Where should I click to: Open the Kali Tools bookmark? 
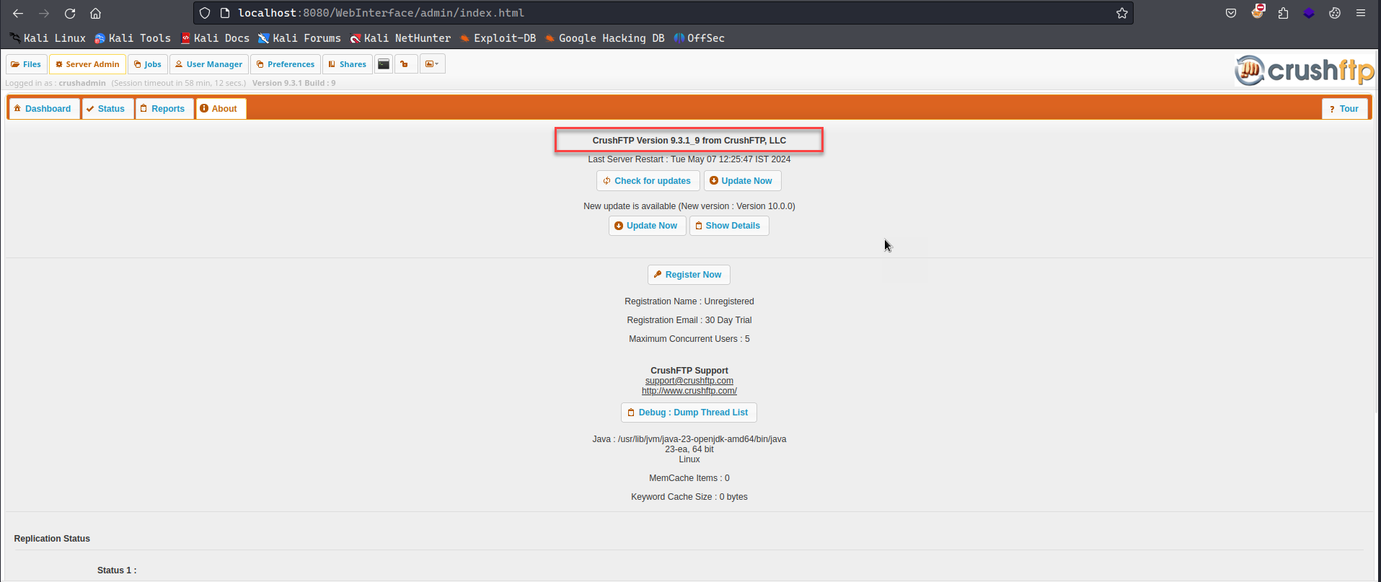(x=133, y=38)
